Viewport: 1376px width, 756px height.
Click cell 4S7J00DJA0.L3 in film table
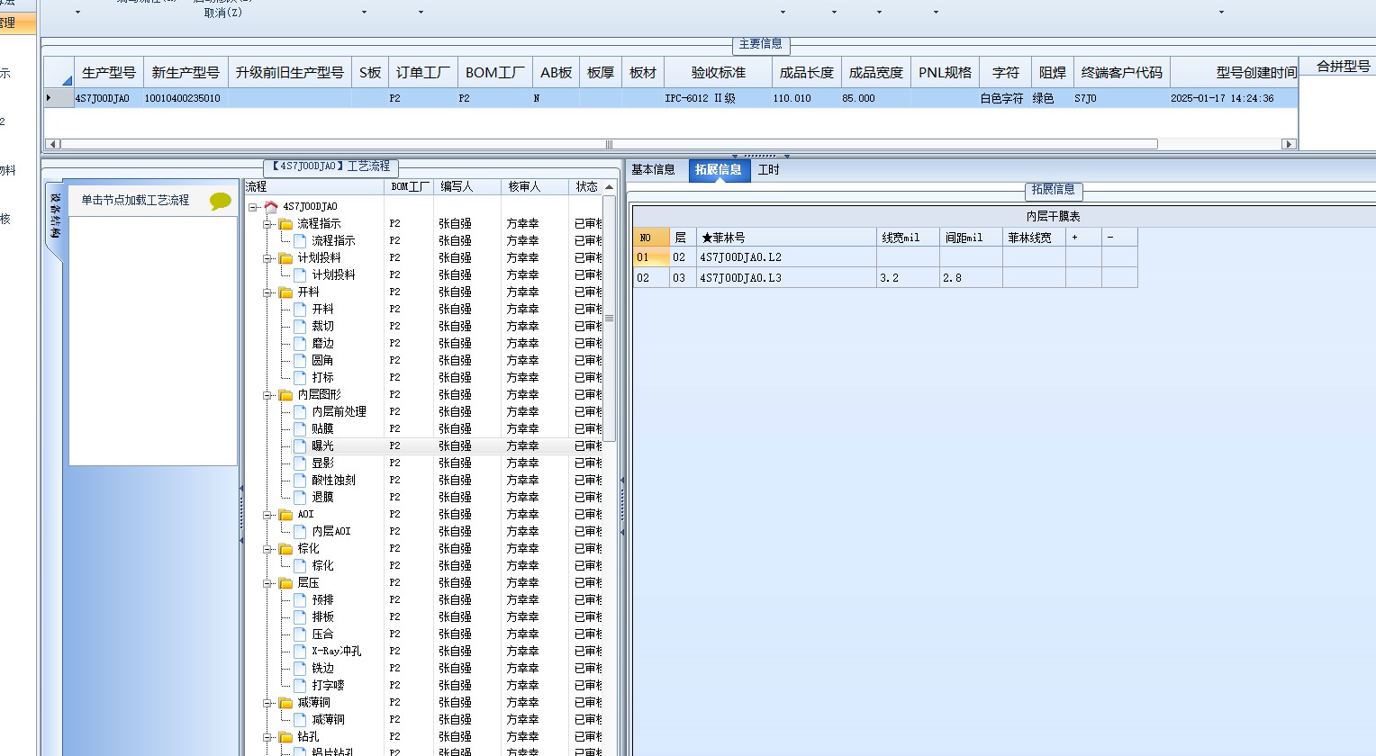point(786,278)
